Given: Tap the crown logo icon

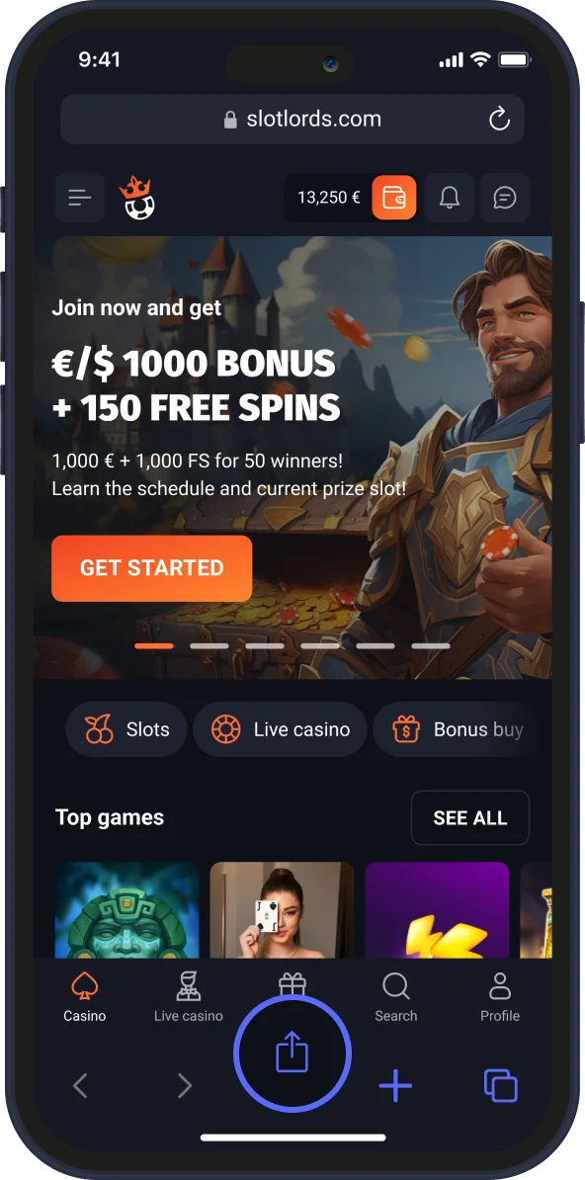Looking at the screenshot, I should (136, 199).
